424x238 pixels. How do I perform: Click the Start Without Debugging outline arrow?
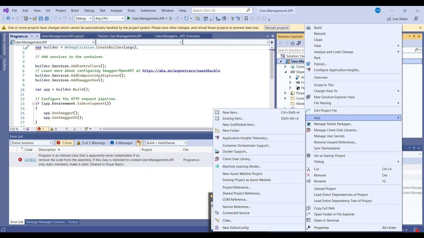click(x=171, y=19)
